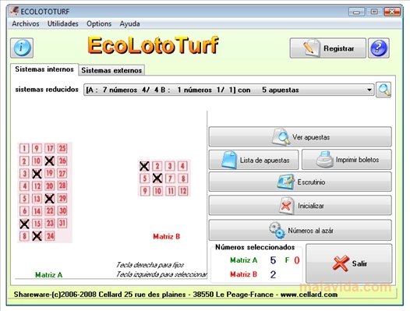Click www.cellard.com in the status bar
The width and height of the screenshot is (410, 311).
pos(309,295)
